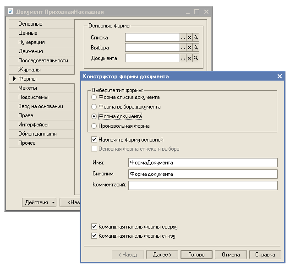Switch to the Обмен данными tab

[x=42, y=134]
